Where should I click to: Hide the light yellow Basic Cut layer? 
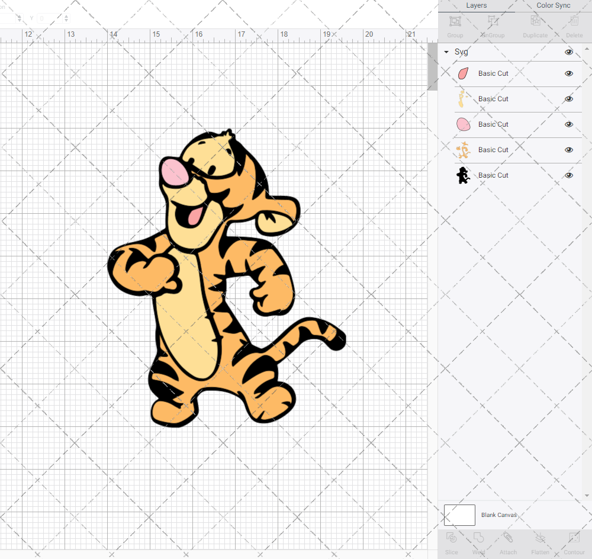[569, 99]
